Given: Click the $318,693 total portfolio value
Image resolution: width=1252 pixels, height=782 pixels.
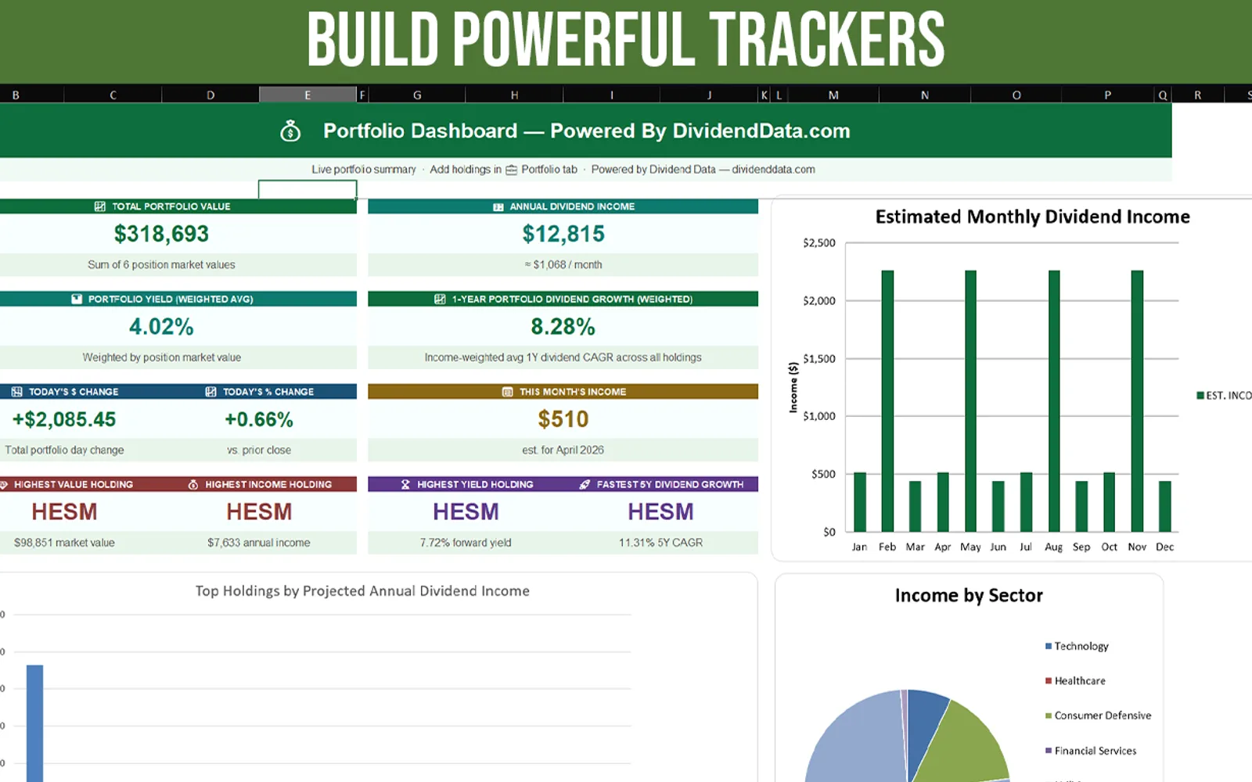Looking at the screenshot, I should (161, 234).
